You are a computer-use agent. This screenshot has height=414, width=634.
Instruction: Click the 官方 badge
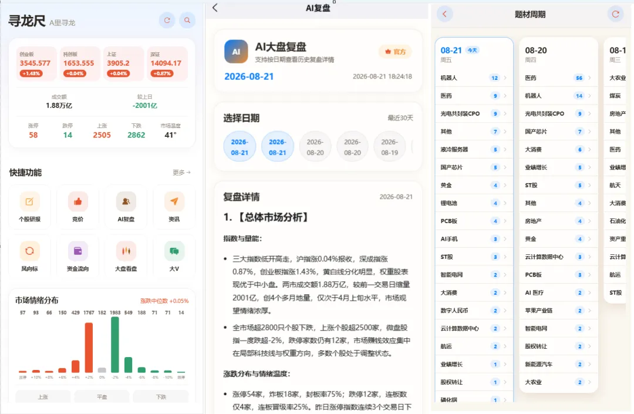[395, 52]
